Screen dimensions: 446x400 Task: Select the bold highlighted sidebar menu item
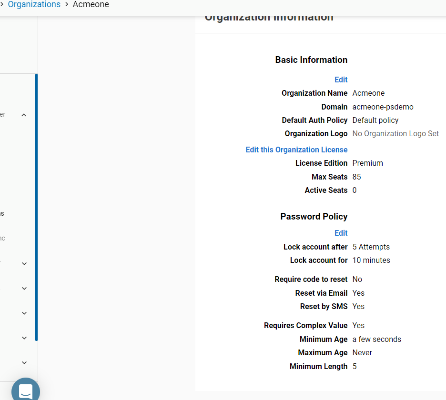2,213
